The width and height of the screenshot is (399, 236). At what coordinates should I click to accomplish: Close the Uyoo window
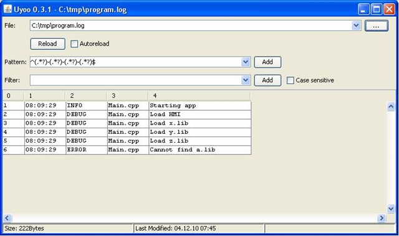click(389, 9)
